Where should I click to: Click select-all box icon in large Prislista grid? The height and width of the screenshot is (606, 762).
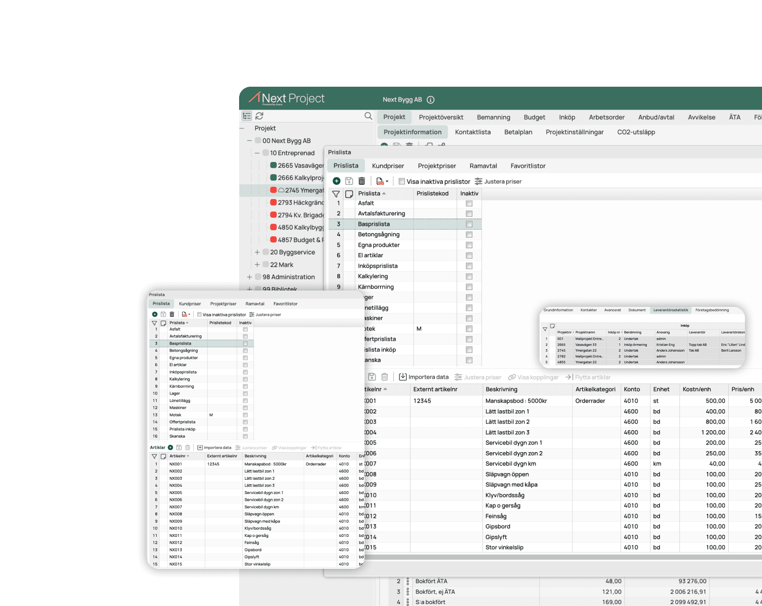point(349,194)
